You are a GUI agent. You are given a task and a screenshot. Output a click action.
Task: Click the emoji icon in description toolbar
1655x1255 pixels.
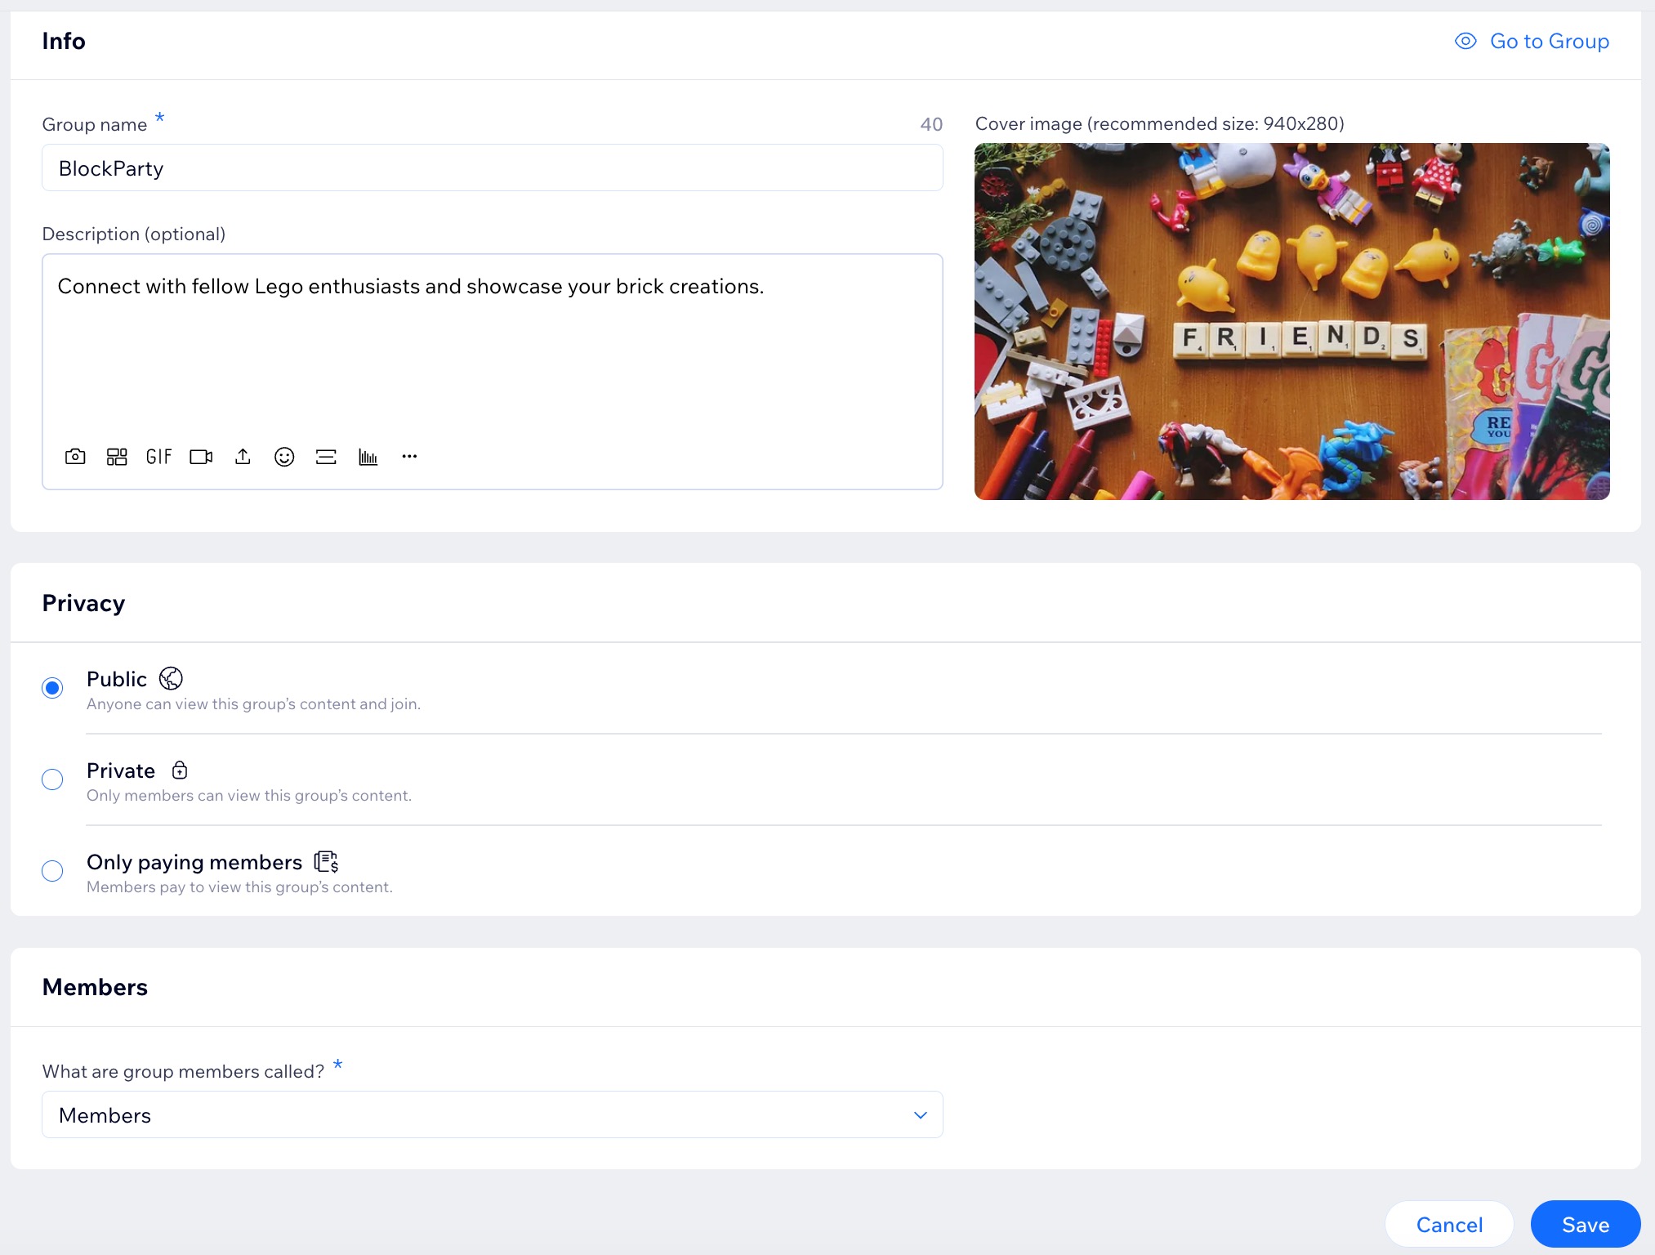pos(283,456)
